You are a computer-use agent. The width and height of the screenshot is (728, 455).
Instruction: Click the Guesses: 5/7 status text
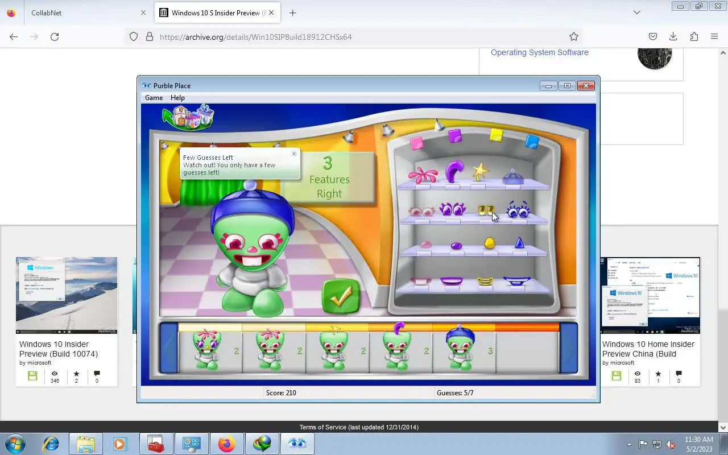(455, 393)
